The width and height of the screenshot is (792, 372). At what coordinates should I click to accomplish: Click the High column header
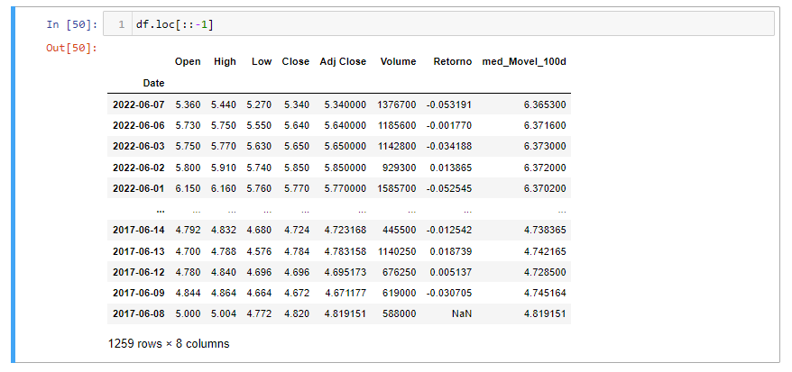pos(225,61)
